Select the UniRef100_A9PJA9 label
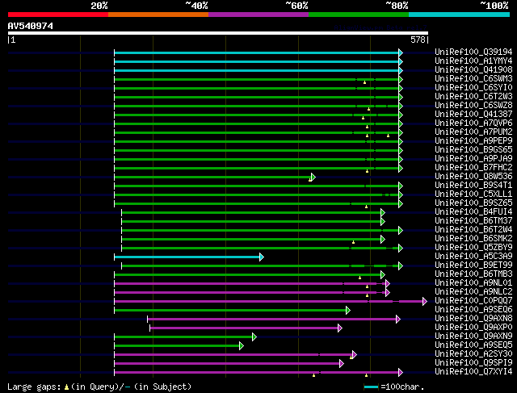 coord(473,158)
